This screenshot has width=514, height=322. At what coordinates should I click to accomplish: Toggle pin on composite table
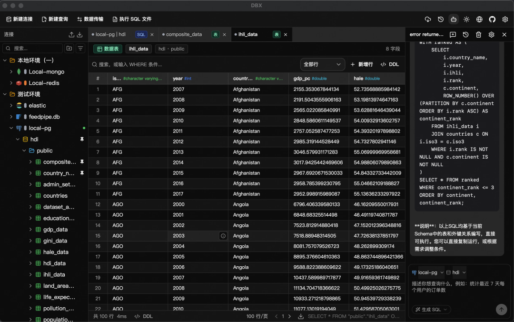coord(82,162)
